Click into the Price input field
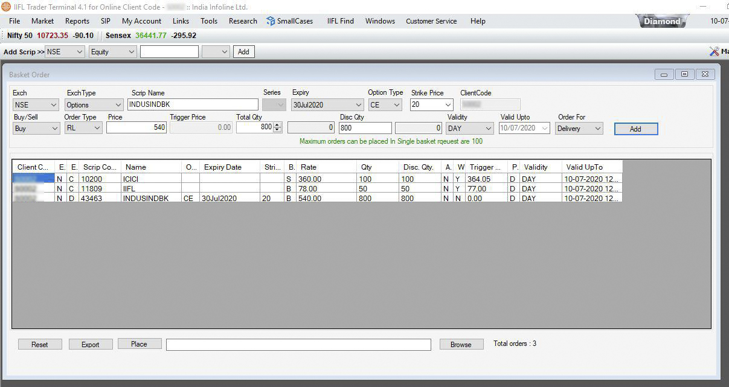Image resolution: width=729 pixels, height=387 pixels. click(x=136, y=128)
